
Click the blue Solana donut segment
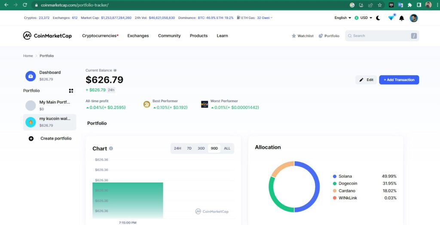tap(317, 187)
